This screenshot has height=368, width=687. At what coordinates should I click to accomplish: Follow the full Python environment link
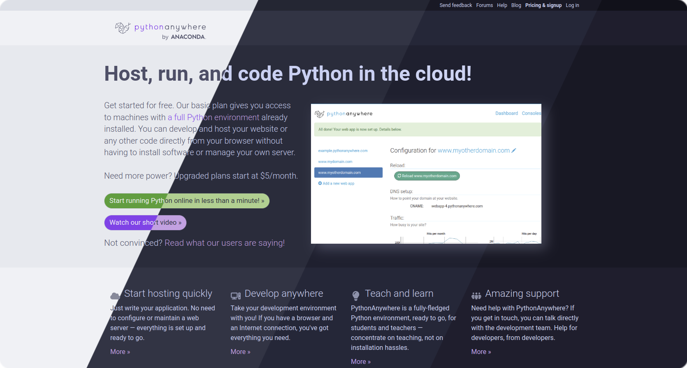point(213,117)
